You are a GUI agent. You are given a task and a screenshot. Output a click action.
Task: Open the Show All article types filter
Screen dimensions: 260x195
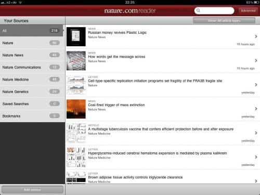(224, 20)
